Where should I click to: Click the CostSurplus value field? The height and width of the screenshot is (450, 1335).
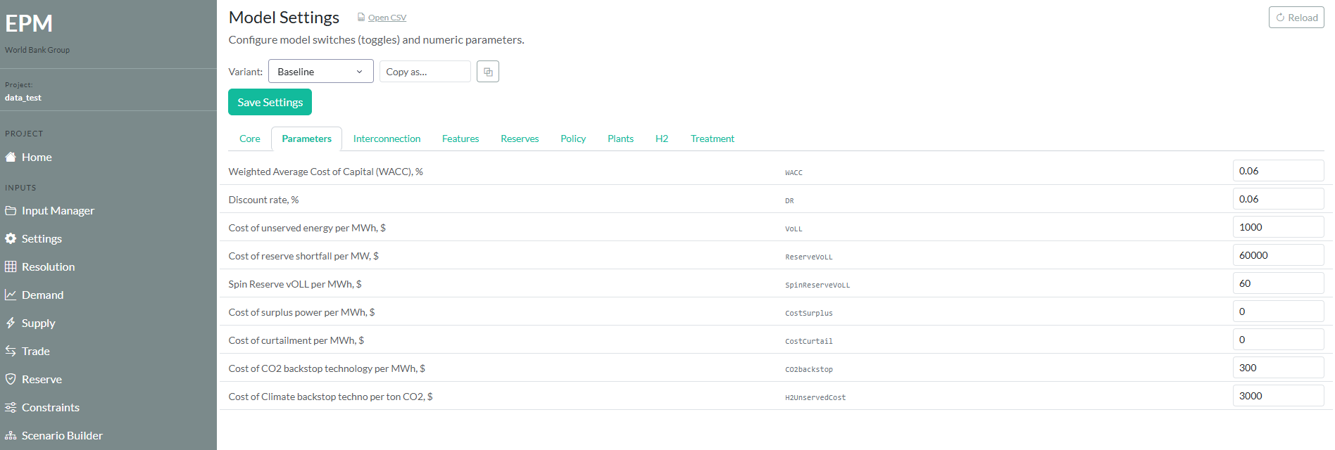[x=1278, y=311]
